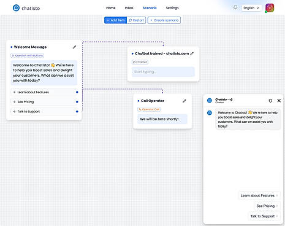Click the Chatbot type tag

tap(140, 62)
